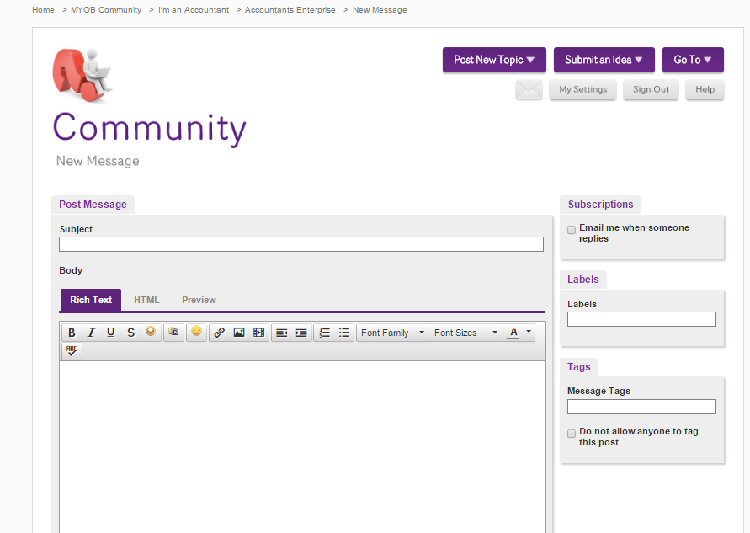The image size is (750, 533).
Task: Check do not allow anyone to tag
Action: 572,433
